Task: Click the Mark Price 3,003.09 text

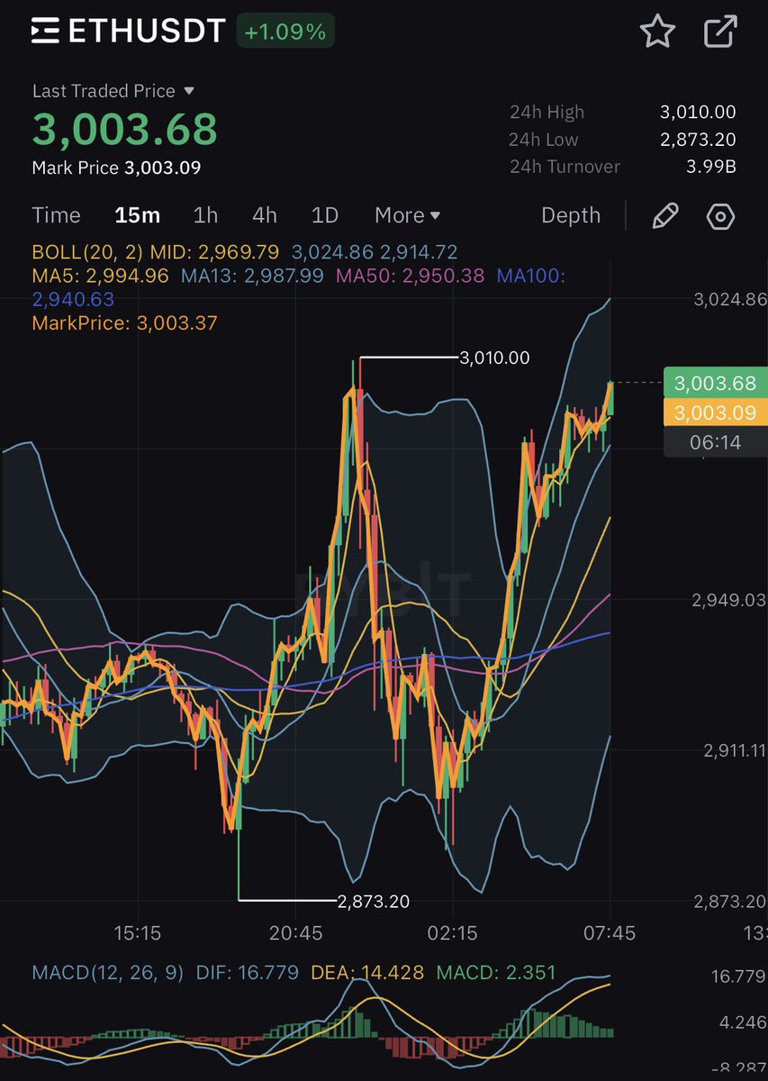Action: pos(116,168)
